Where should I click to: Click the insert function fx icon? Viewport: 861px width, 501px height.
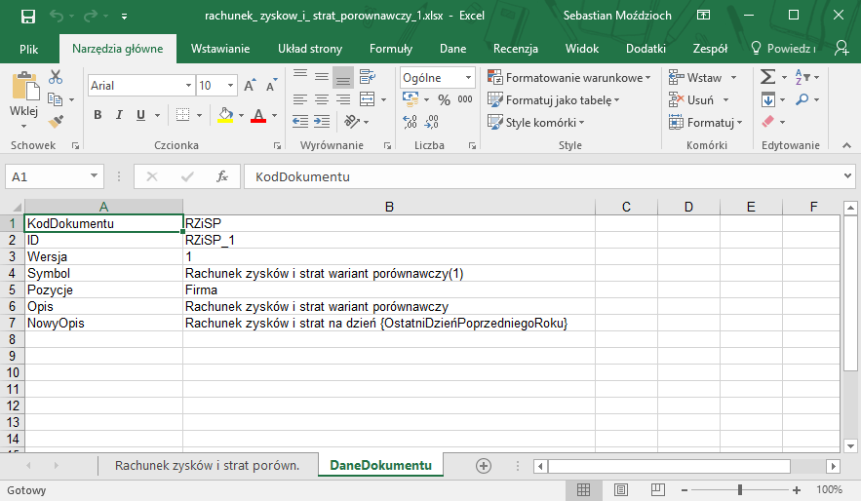(x=222, y=176)
